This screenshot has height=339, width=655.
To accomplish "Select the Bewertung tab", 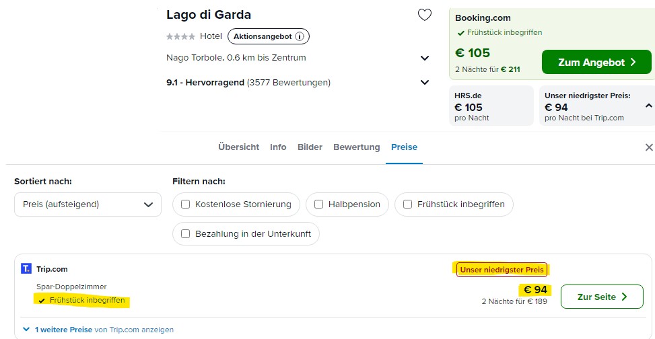I will 357,147.
